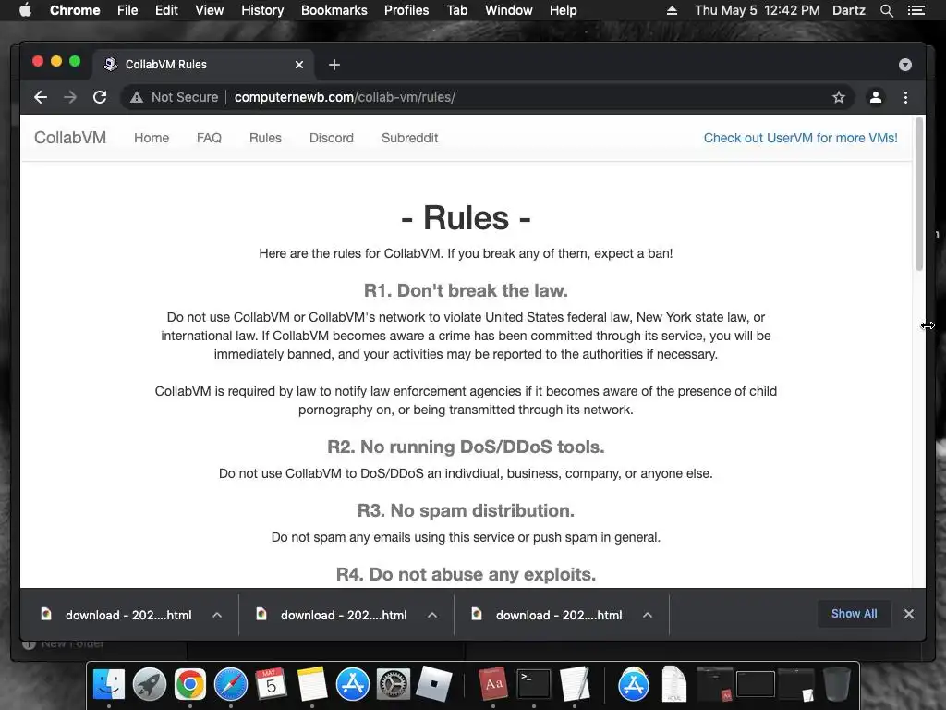Open the tab search dropdown arrow
This screenshot has height=710, width=946.
(x=905, y=65)
